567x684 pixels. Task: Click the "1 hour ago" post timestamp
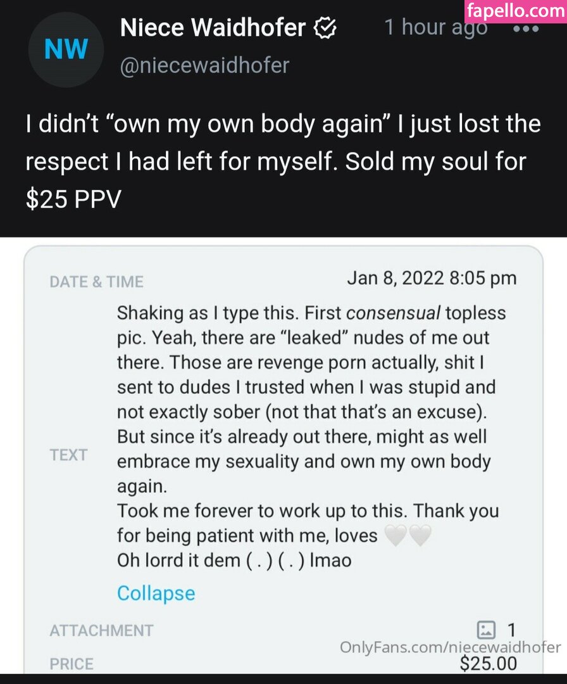pyautogui.click(x=436, y=28)
